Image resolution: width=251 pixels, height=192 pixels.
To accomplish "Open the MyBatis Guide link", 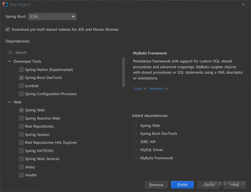I will tap(138, 89).
